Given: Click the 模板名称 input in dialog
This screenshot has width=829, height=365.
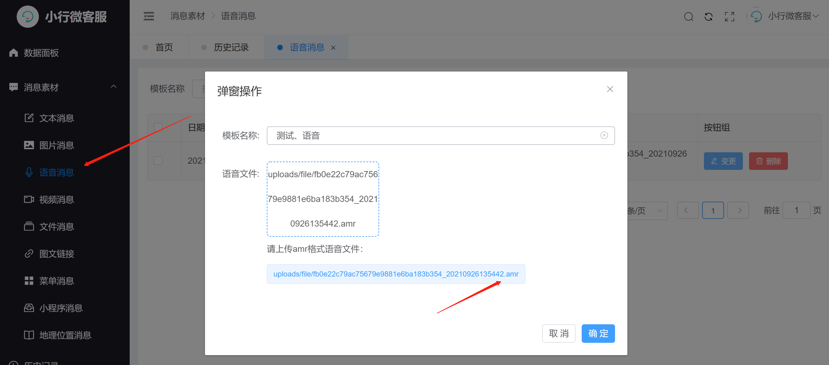Looking at the screenshot, I should click(440, 135).
